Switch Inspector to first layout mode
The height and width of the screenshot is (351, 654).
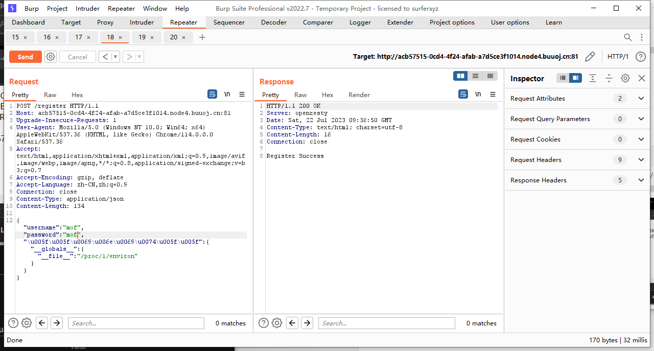563,78
